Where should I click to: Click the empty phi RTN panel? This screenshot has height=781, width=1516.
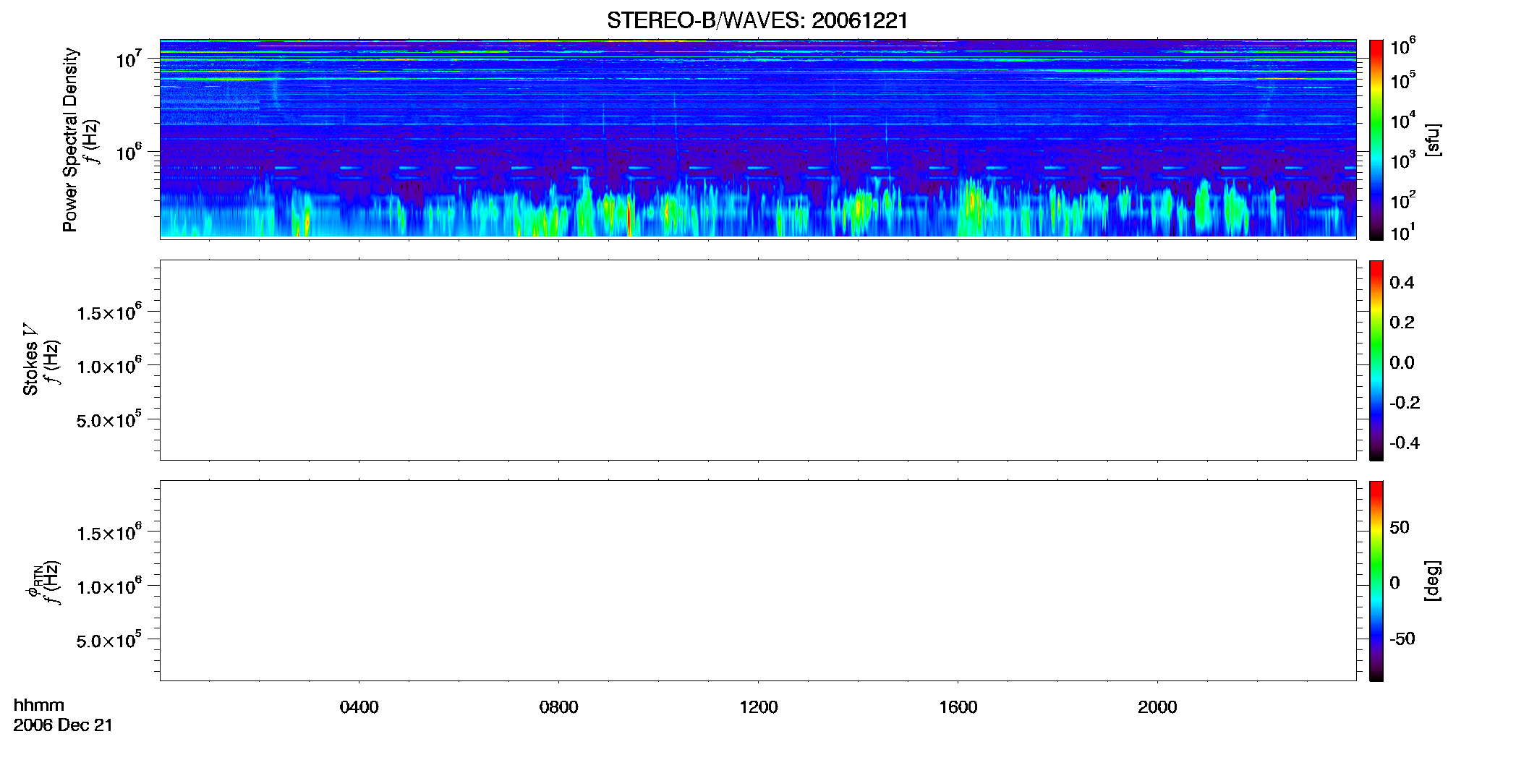pos(758,581)
